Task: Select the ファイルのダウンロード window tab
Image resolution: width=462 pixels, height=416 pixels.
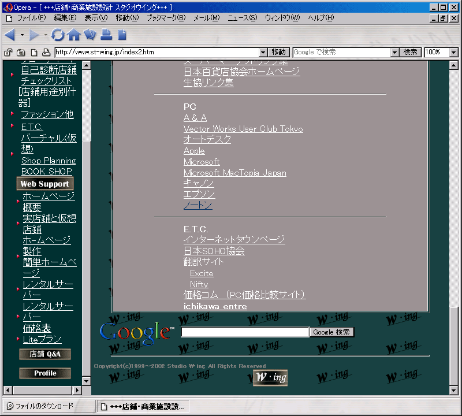Action: coord(49,406)
